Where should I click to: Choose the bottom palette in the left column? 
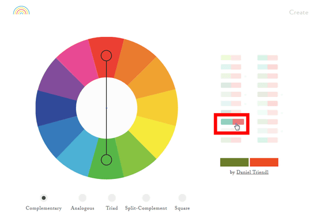(231, 140)
